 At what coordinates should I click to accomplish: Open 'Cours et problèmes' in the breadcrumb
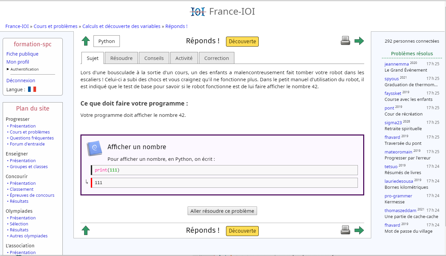(x=55, y=26)
